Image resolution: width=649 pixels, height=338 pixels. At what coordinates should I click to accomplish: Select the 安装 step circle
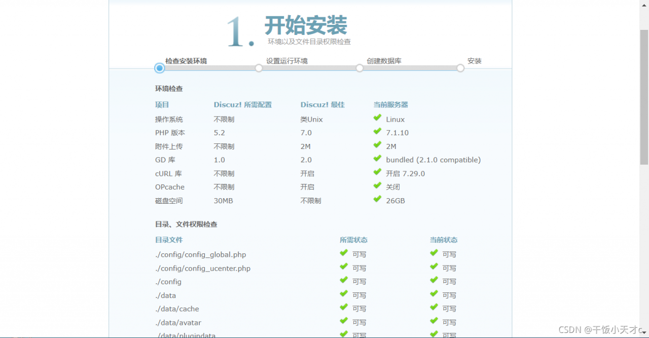tap(460, 68)
